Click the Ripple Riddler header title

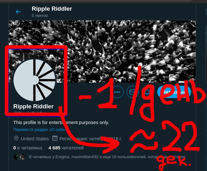52,9
